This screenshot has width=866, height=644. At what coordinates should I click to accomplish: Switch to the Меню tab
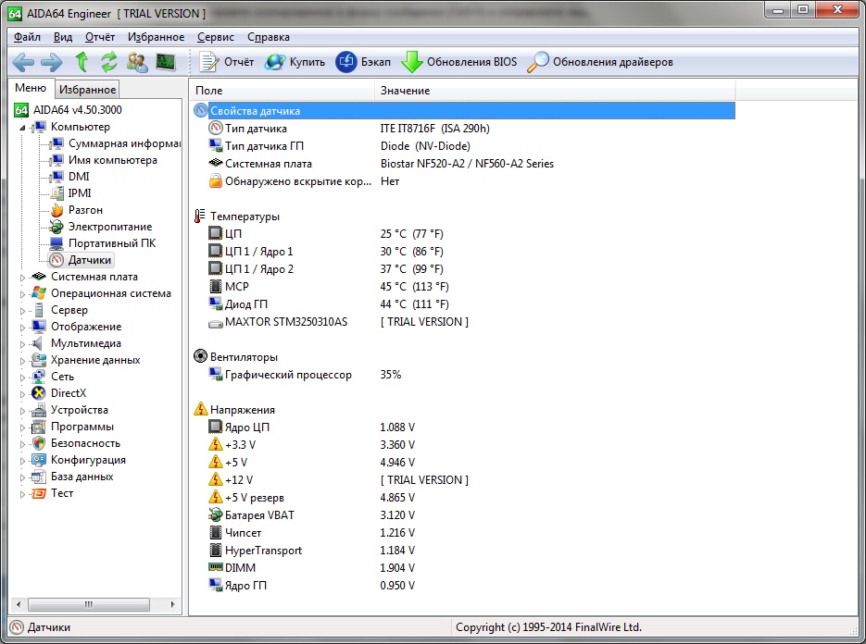click(x=31, y=88)
